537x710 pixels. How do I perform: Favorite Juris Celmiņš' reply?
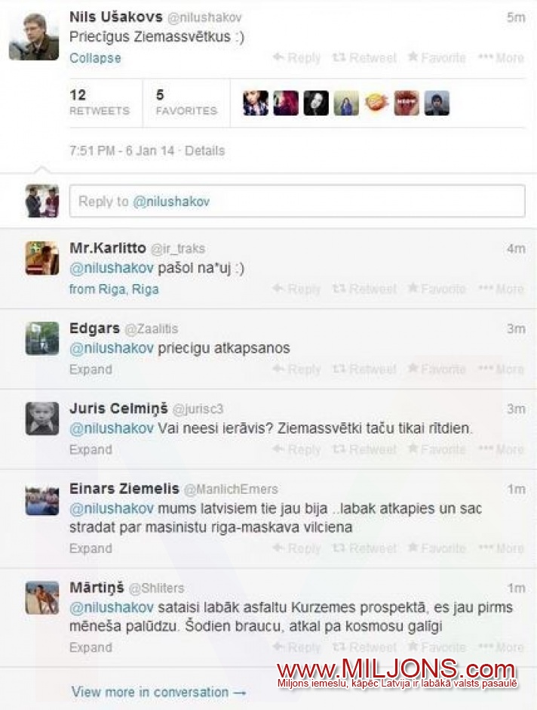(x=436, y=449)
